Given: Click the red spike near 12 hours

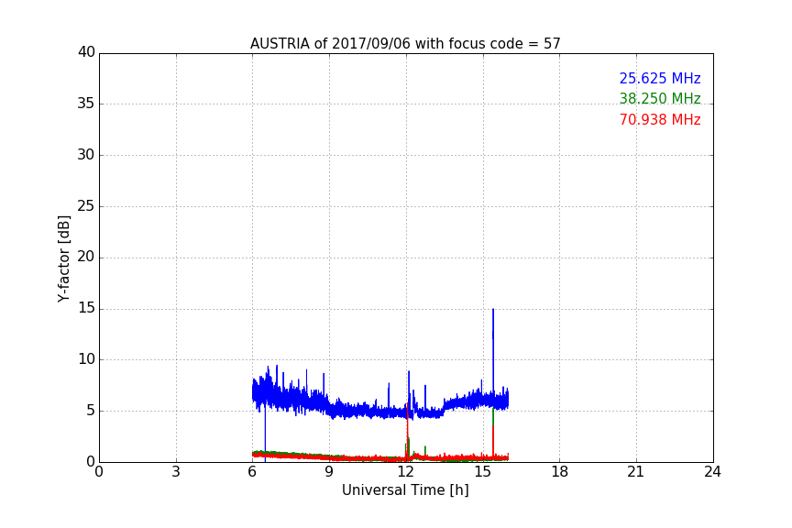Looking at the screenshot, I should pos(407,430).
